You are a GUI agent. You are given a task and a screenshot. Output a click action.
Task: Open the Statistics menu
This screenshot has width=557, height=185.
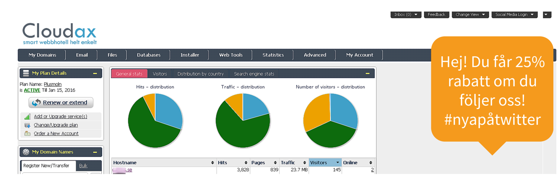273,55
